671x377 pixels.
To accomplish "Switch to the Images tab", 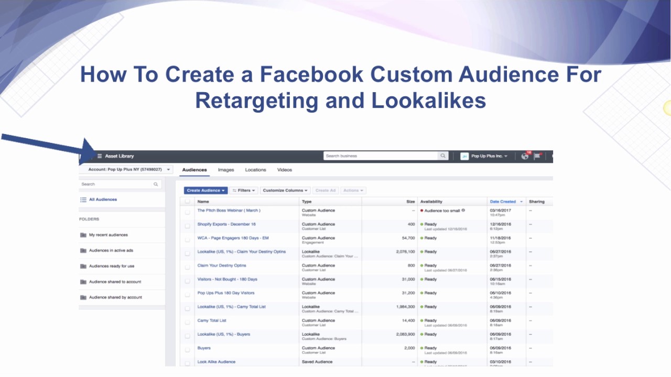I will [x=226, y=170].
